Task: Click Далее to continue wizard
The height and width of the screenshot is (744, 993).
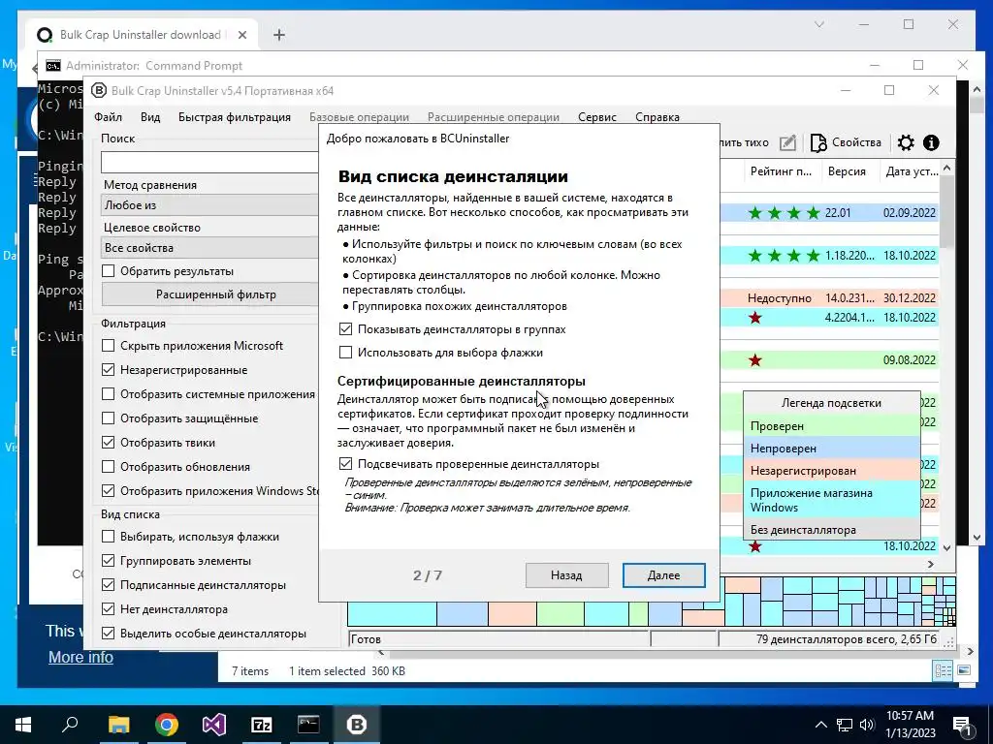Action: 663,575
